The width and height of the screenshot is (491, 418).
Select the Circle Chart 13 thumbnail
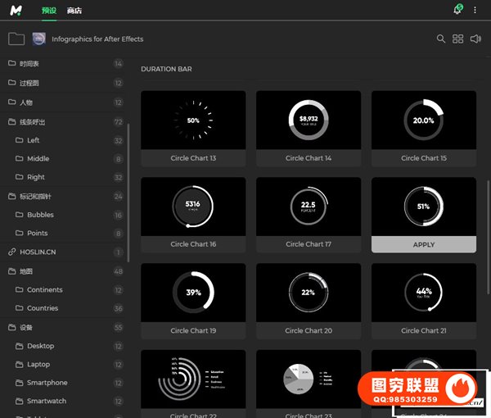(x=193, y=120)
